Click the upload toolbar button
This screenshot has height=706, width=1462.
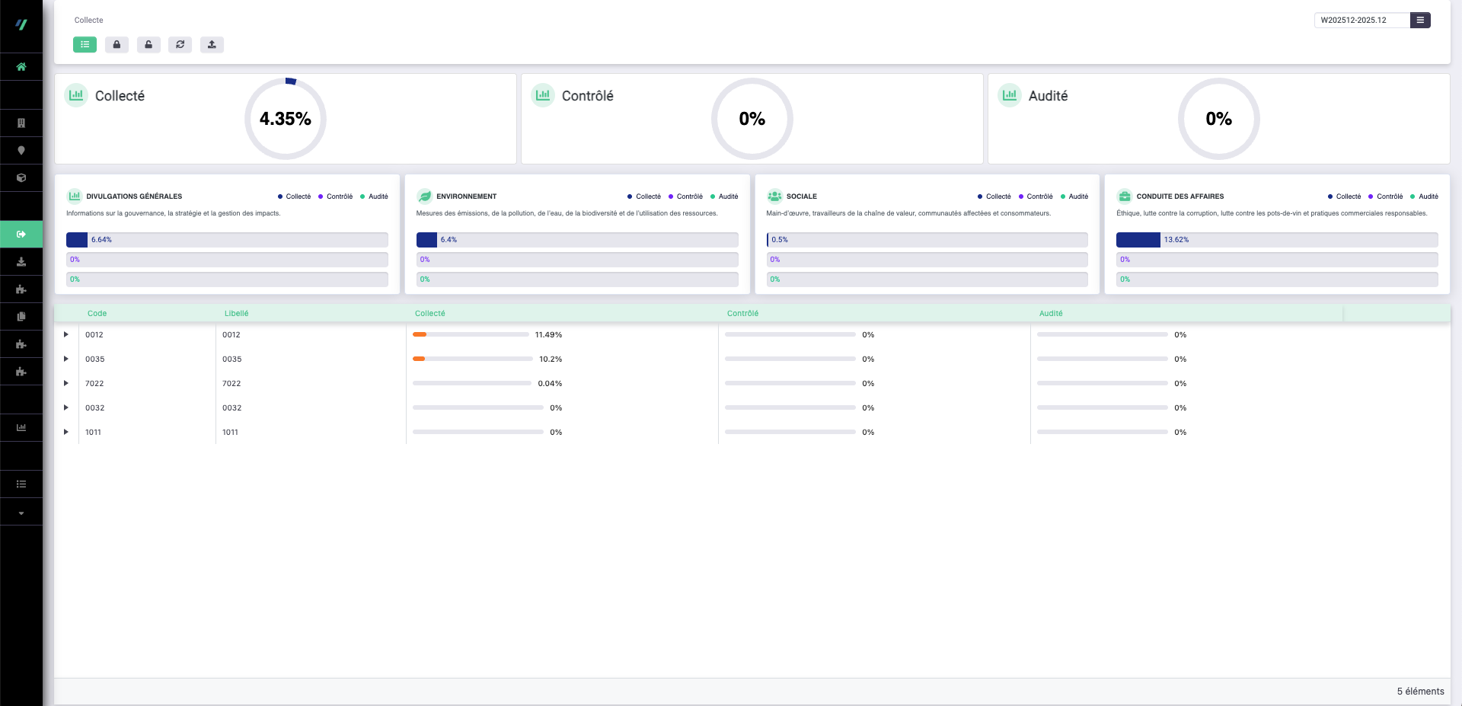(x=212, y=45)
